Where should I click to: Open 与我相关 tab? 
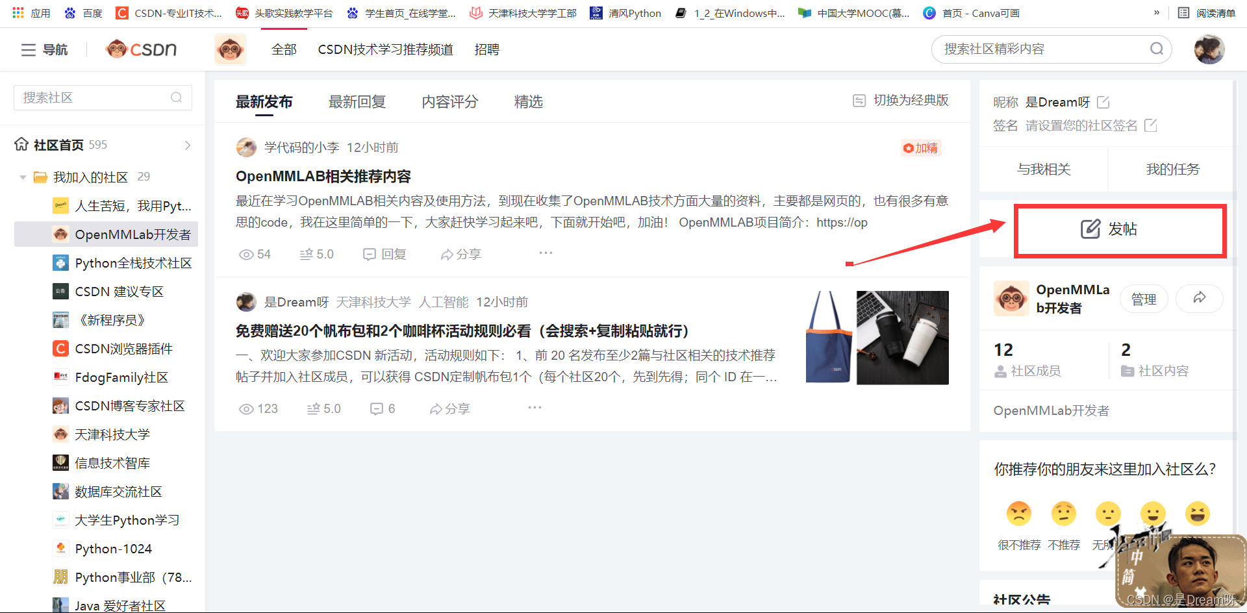[x=1044, y=169]
